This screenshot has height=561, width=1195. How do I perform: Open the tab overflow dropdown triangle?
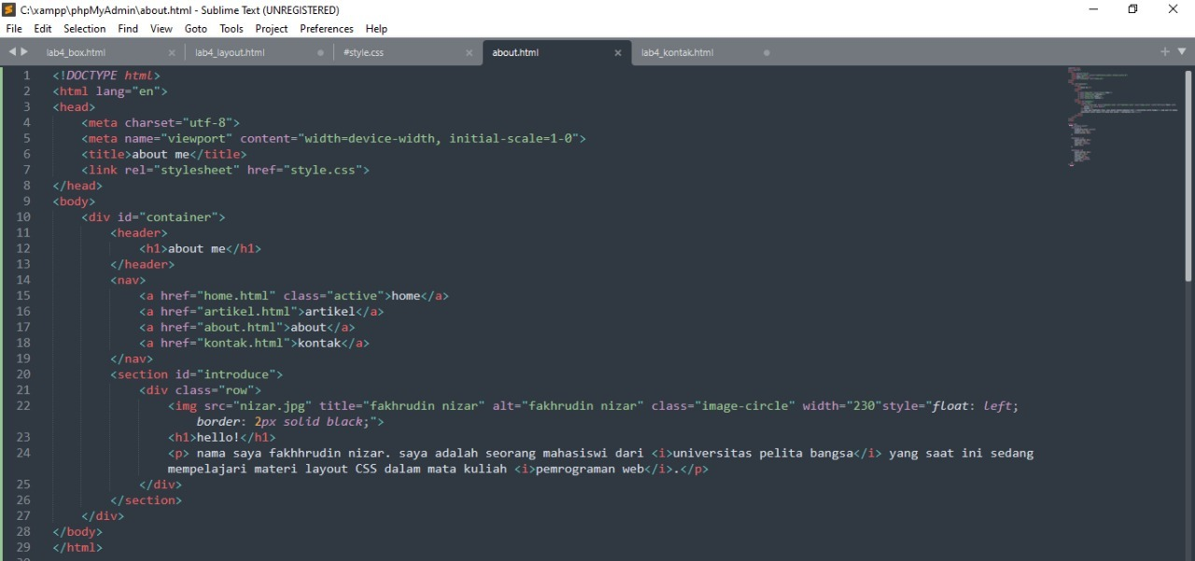point(1183,52)
